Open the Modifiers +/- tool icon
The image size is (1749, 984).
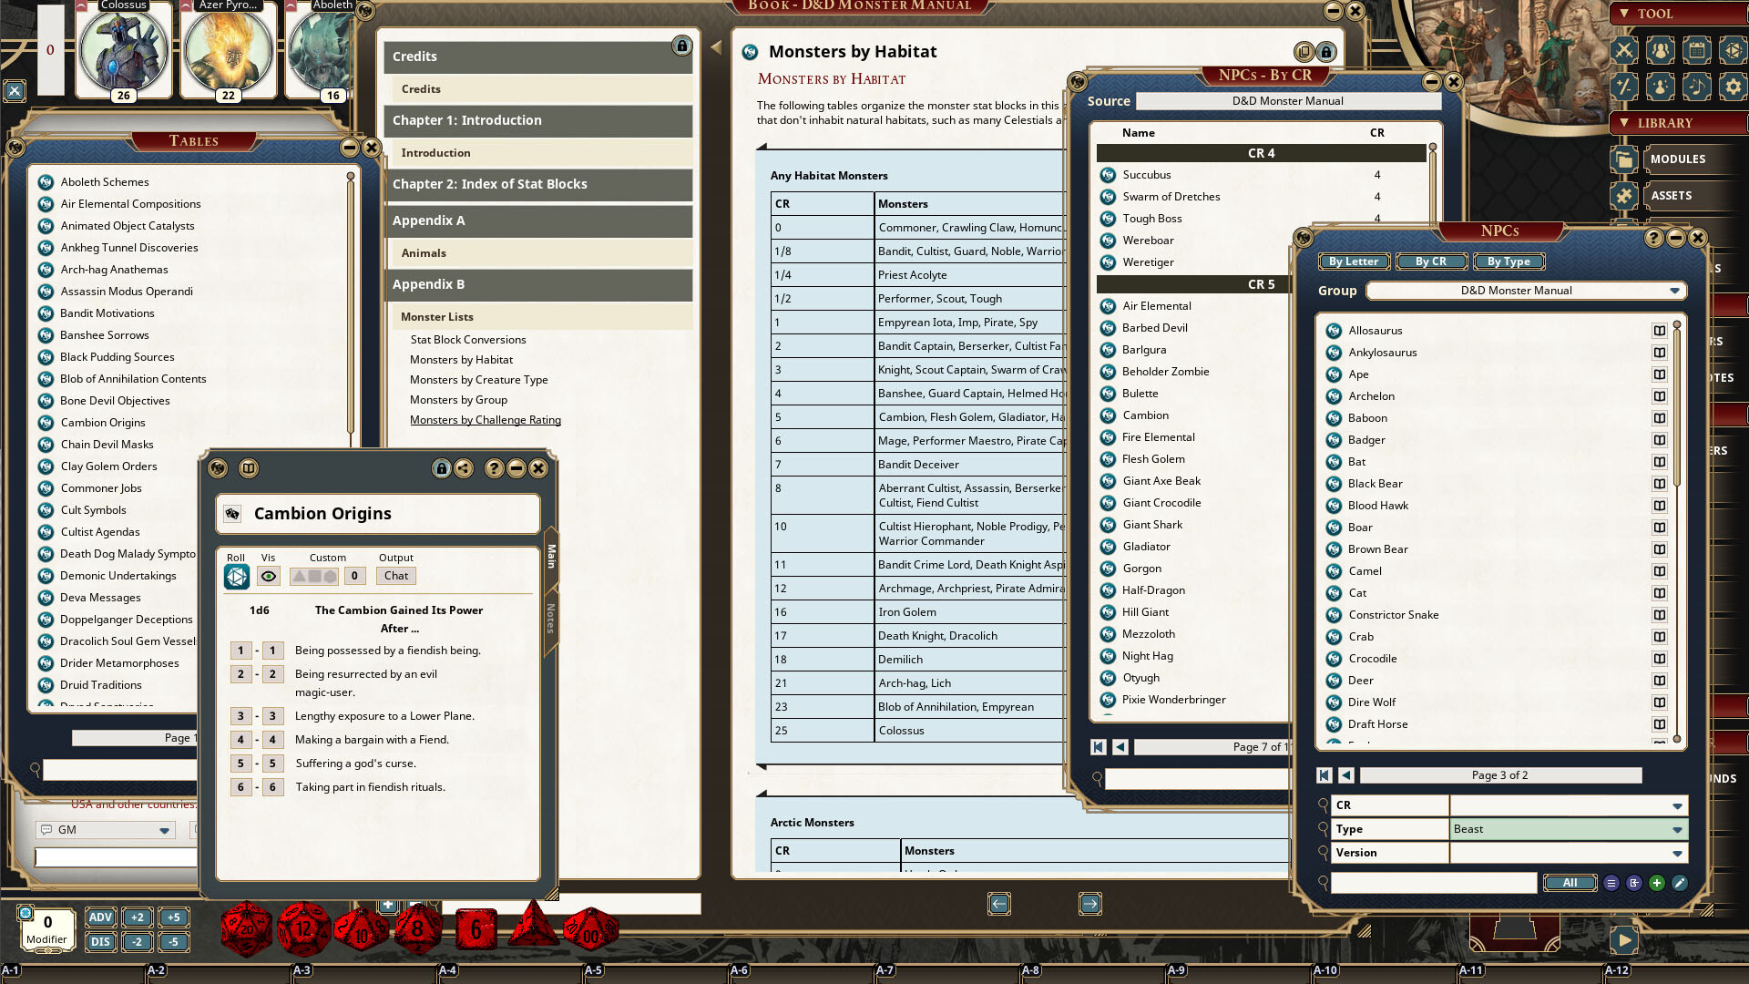click(1624, 87)
